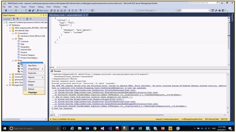The height and width of the screenshot is (132, 236).
Task: Open Excel from the taskbar
Action: [140, 128]
